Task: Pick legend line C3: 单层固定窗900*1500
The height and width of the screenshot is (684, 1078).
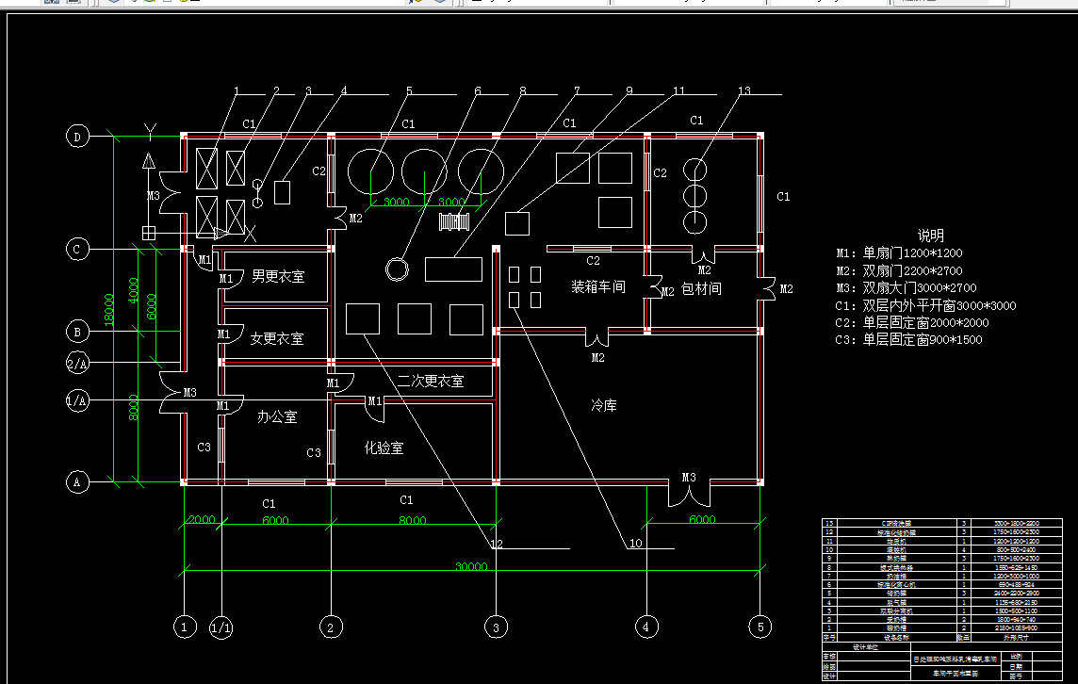Action: pos(909,339)
